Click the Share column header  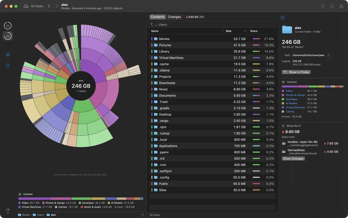pos(254,31)
